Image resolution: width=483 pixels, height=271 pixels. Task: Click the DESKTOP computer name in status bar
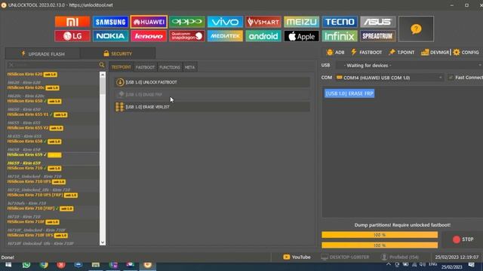(x=346, y=257)
